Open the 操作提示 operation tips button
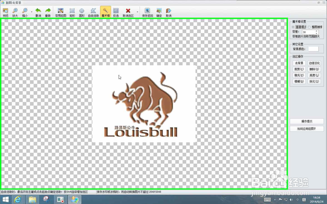Viewport: 327px width, 204px height. pyautogui.click(x=307, y=121)
